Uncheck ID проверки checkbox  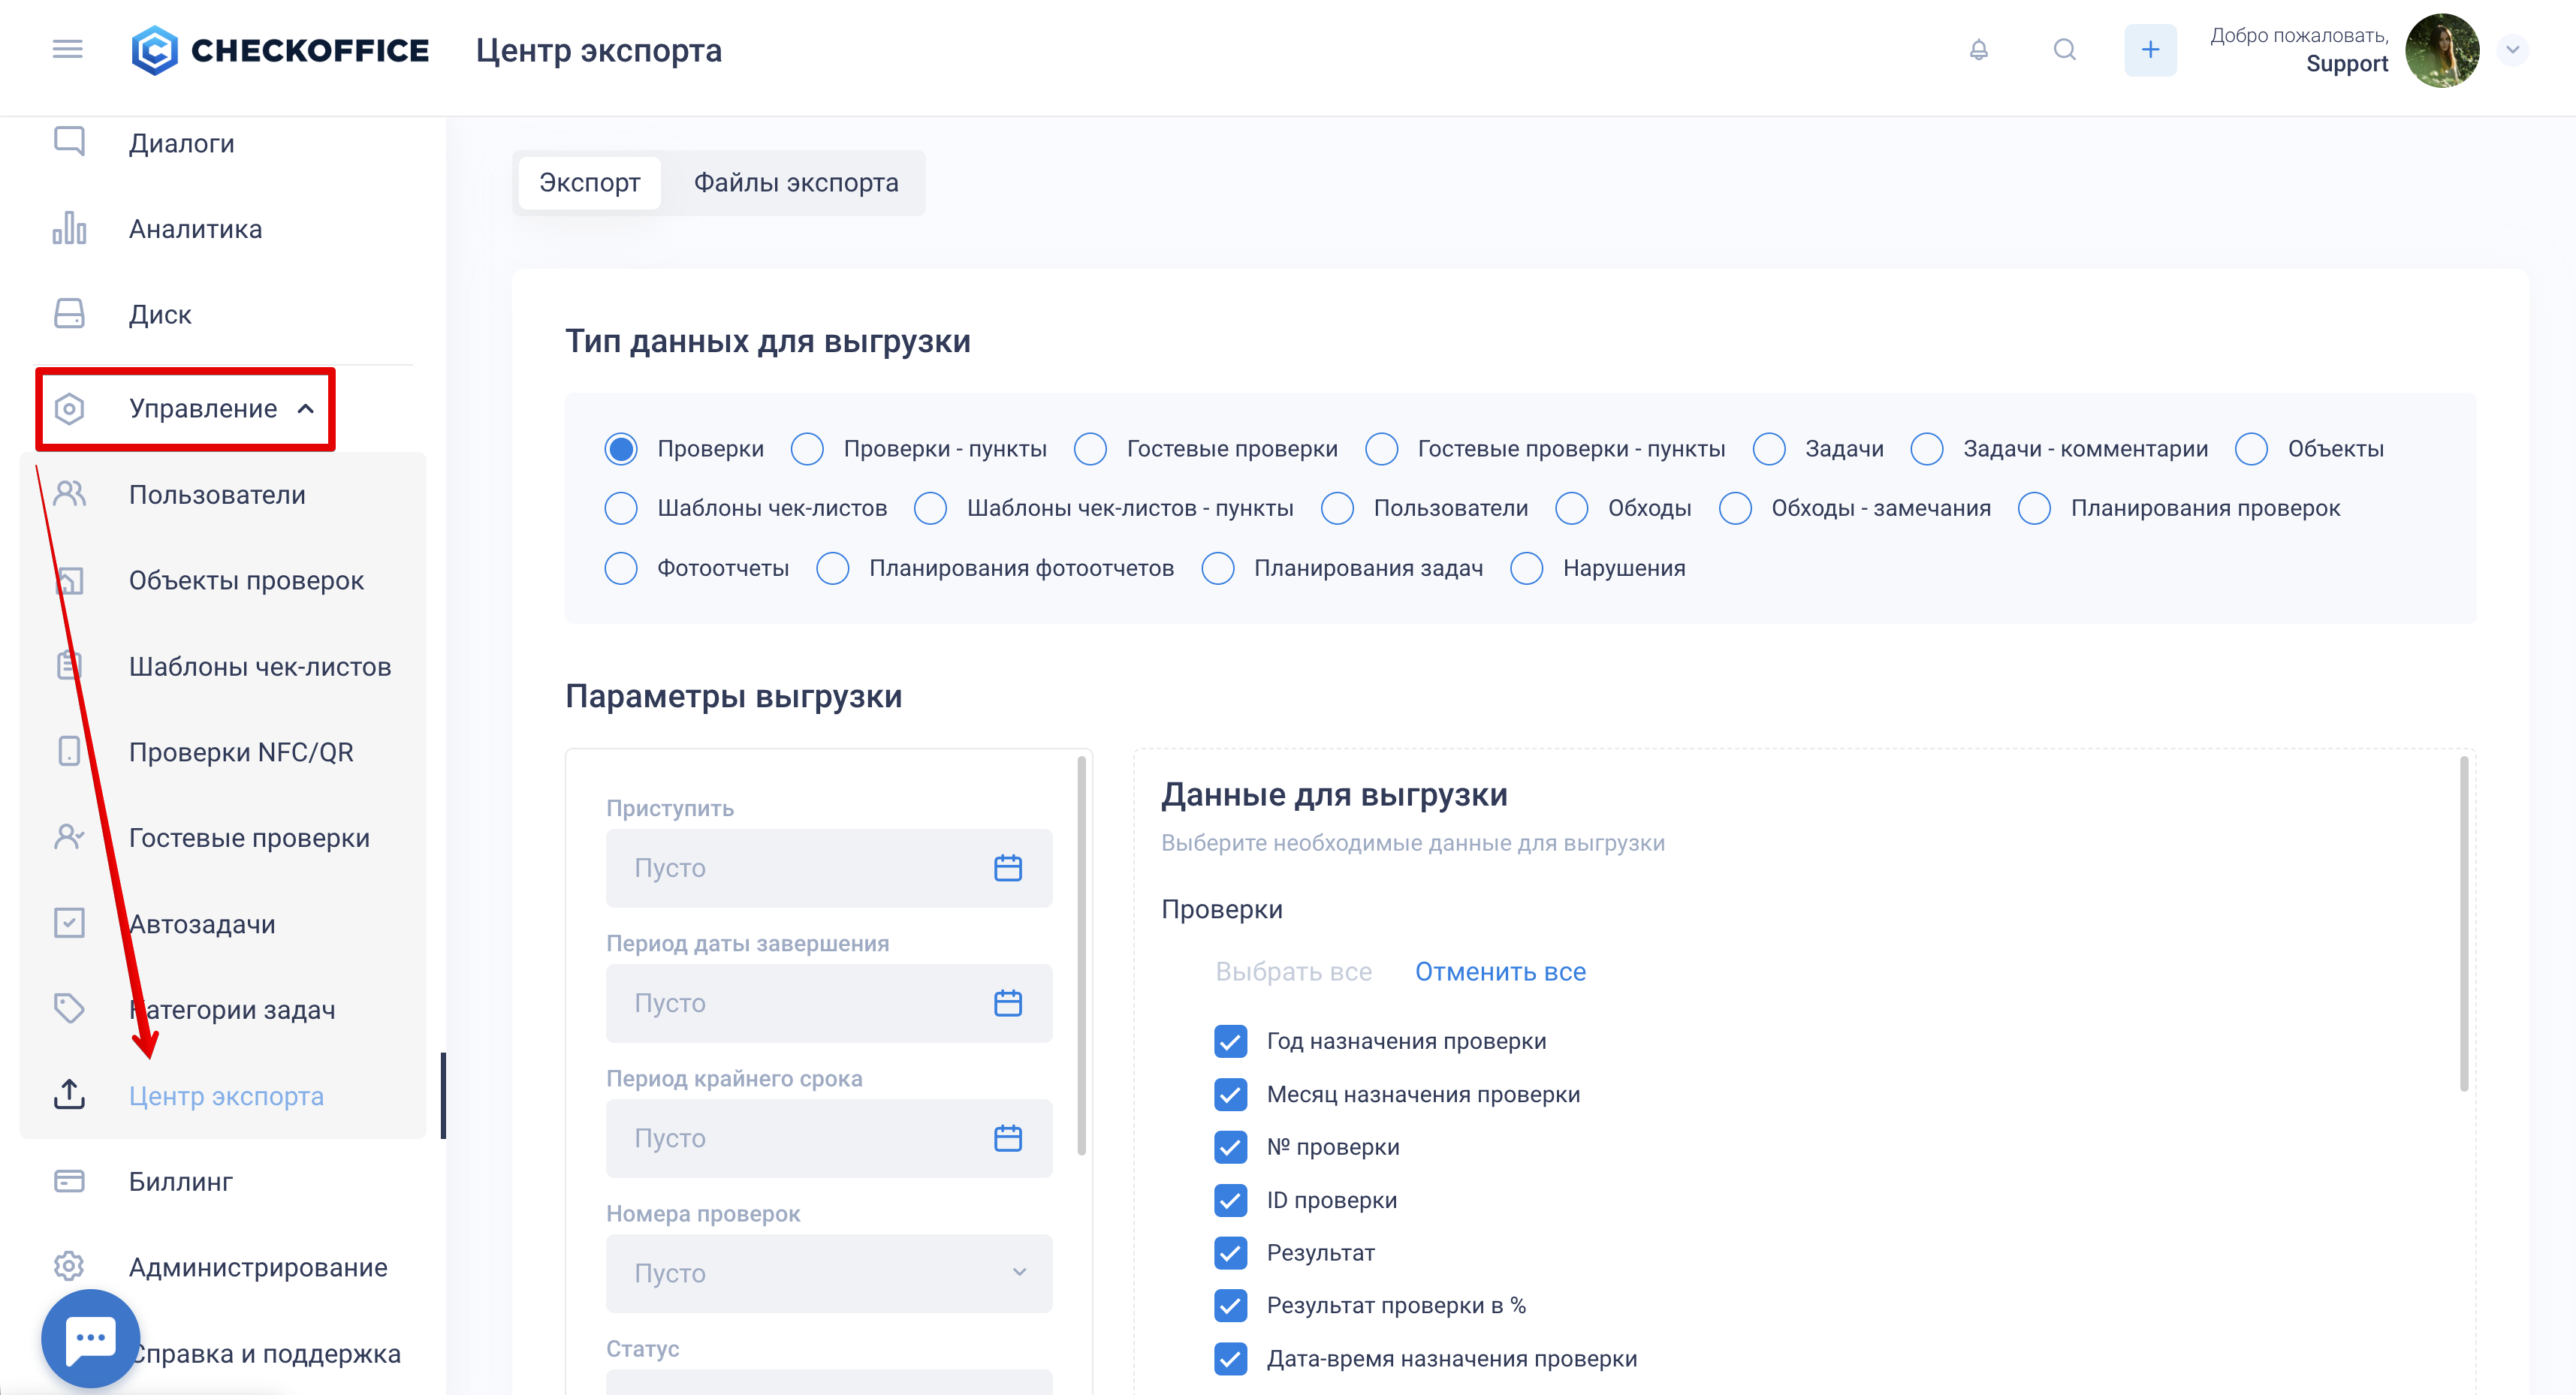(1230, 1199)
